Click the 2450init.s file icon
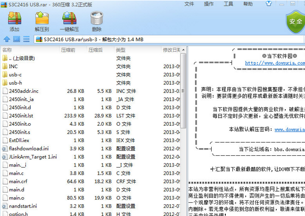This screenshot has width=305, height=216. point(5,132)
